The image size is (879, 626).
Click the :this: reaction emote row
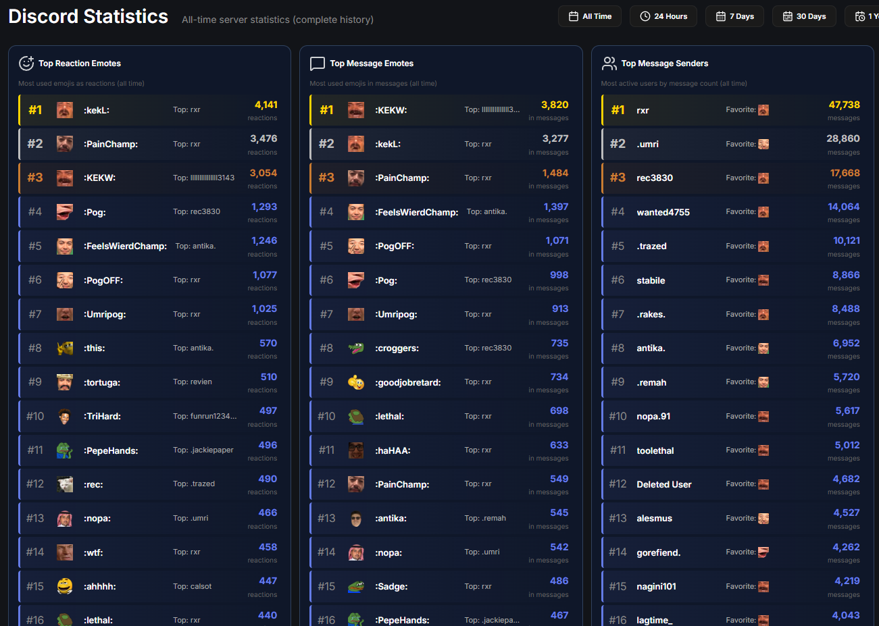pyautogui.click(x=149, y=348)
